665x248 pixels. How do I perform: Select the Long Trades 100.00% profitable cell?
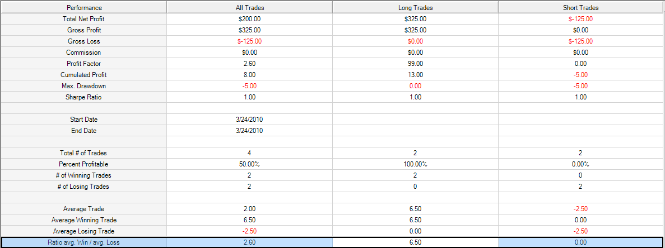click(x=415, y=164)
